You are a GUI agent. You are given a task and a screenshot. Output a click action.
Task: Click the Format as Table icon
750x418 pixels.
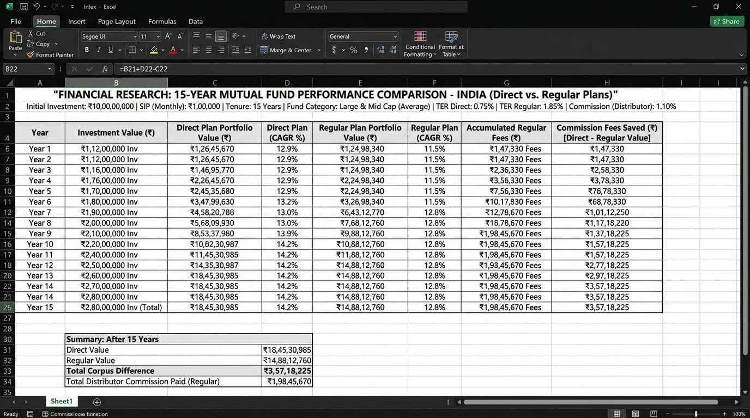click(x=451, y=37)
